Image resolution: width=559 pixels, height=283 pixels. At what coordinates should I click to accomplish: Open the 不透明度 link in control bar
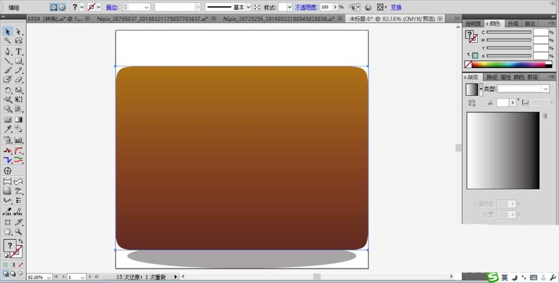point(306,7)
